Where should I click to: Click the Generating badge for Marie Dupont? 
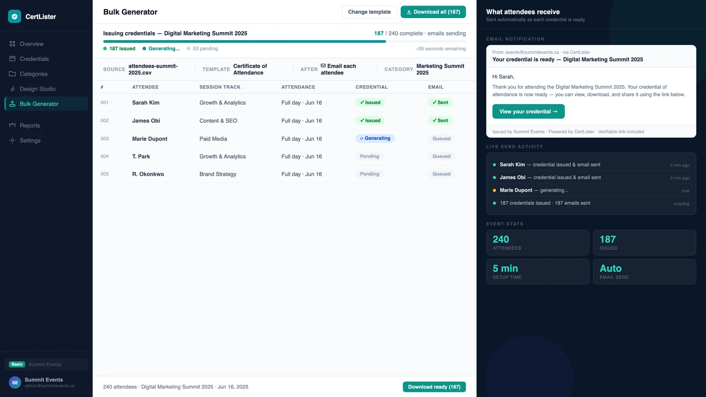(375, 139)
